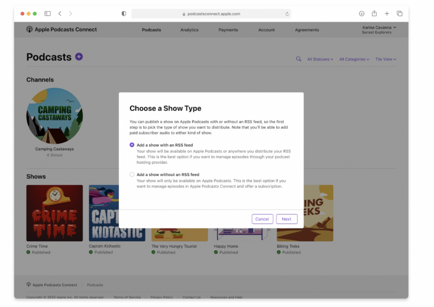This screenshot has width=434, height=307.
Task: Cancel the Choose a Show Type dialog
Action: tap(262, 219)
